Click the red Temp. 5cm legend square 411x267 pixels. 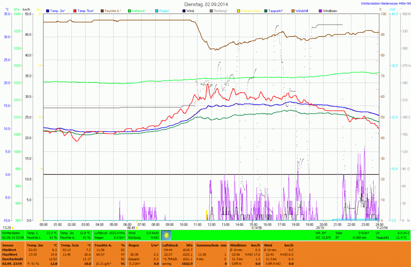(x=75, y=11)
